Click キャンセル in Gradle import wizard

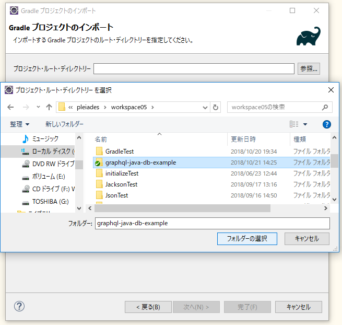click(x=299, y=307)
